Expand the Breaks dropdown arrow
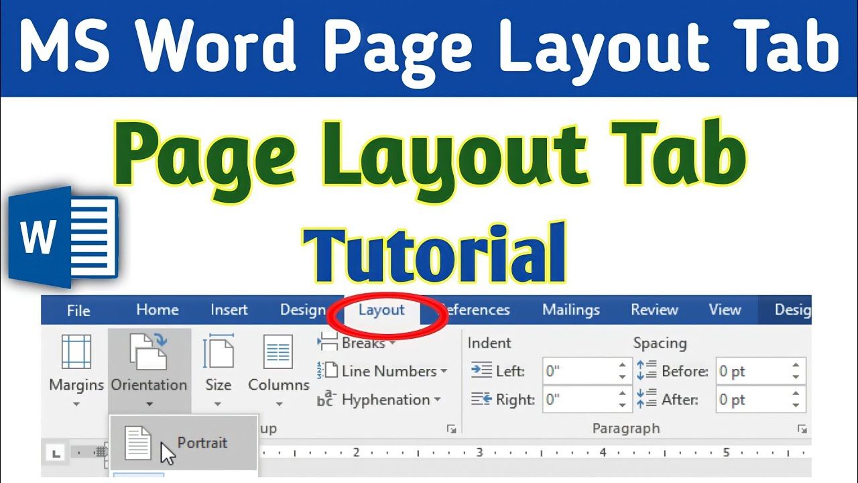This screenshot has width=858, height=483. point(392,343)
